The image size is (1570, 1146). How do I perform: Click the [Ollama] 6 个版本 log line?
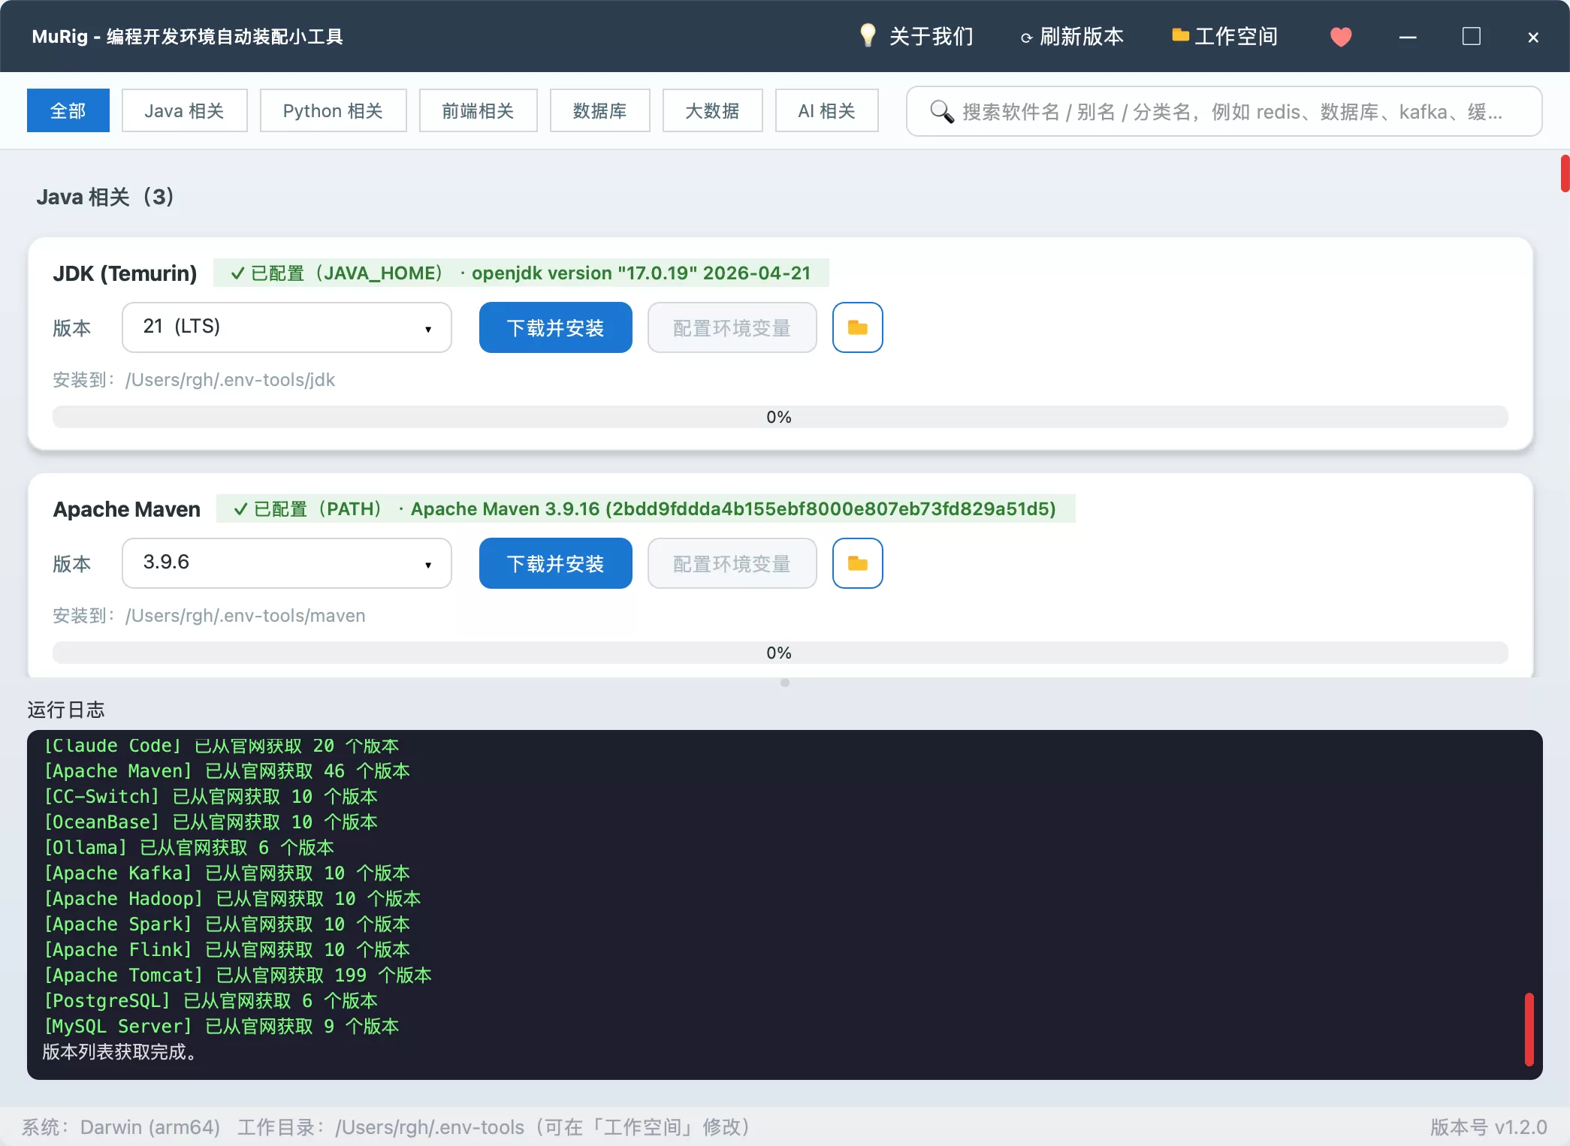point(189,847)
